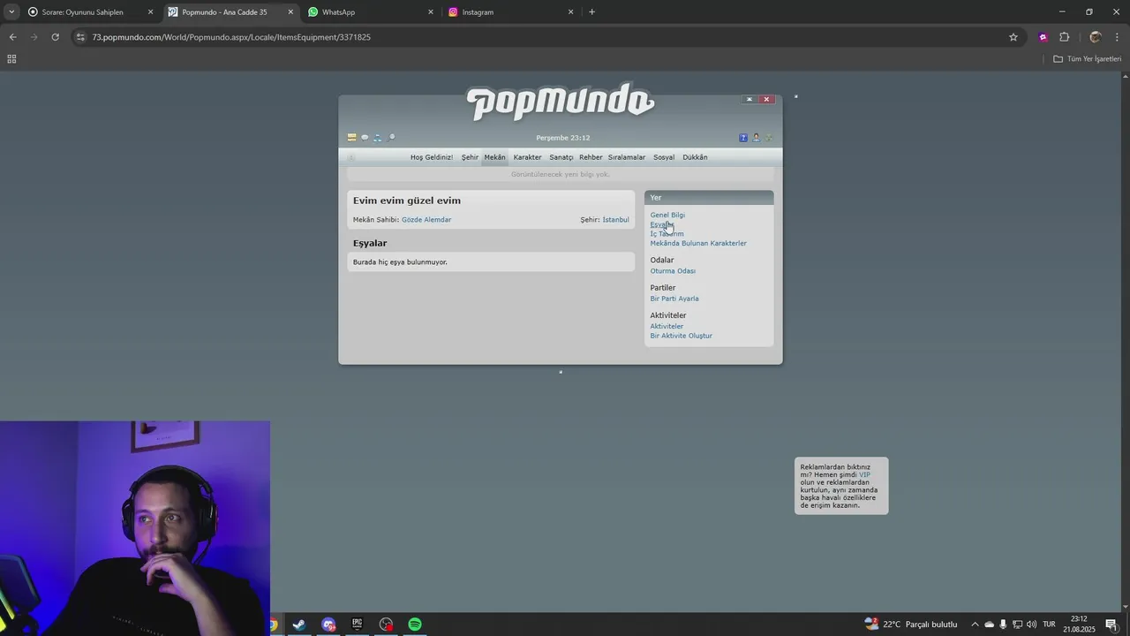Open the İstanbul city link
This screenshot has height=636, width=1130.
[616, 220]
